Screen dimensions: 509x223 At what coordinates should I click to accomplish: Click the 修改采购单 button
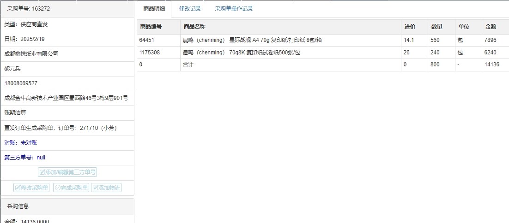click(31, 188)
